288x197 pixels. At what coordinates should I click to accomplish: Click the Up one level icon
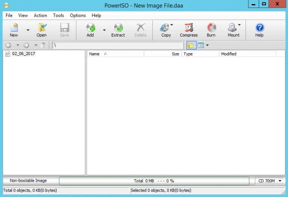pyautogui.click(x=43, y=45)
